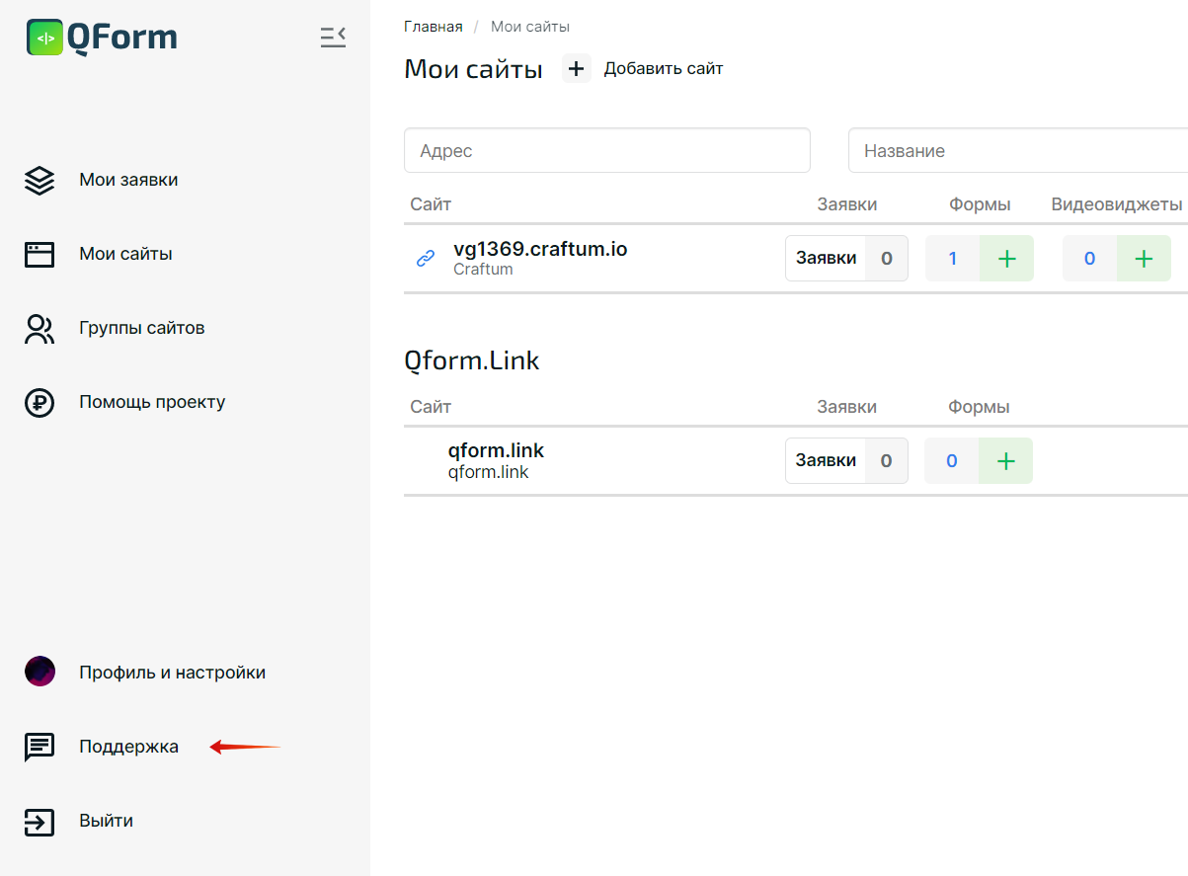1188x876 pixels.
Task: Click the ruble icon beside Помощь проекту
Action: [40, 403]
